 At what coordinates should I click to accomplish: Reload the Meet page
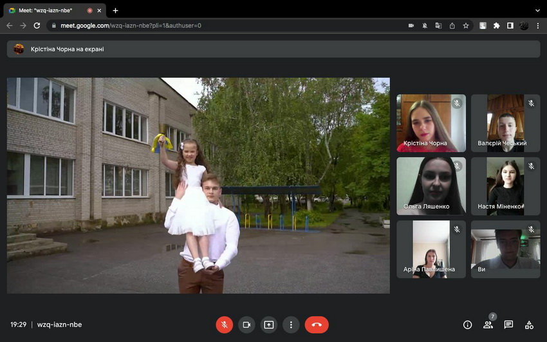37,26
